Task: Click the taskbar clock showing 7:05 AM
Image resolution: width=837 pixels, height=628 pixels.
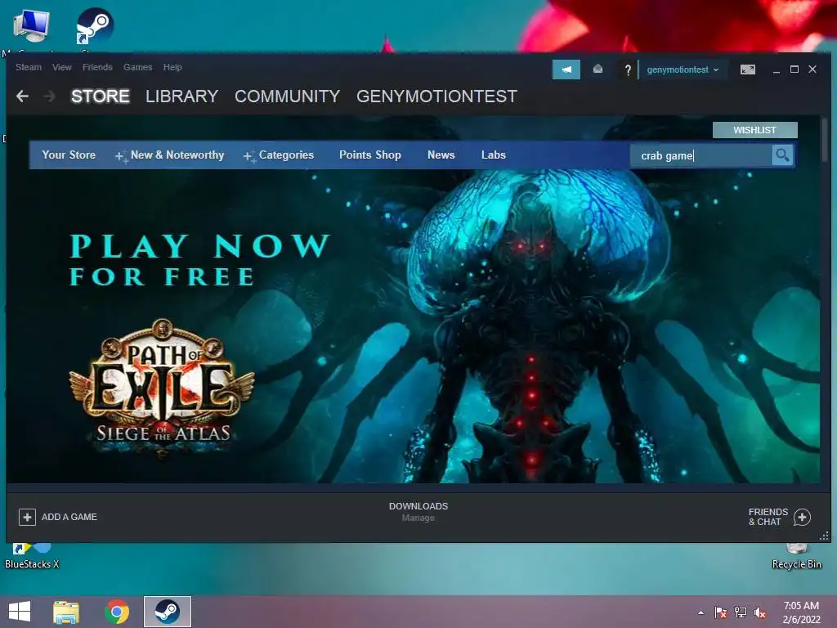Action: (801, 612)
